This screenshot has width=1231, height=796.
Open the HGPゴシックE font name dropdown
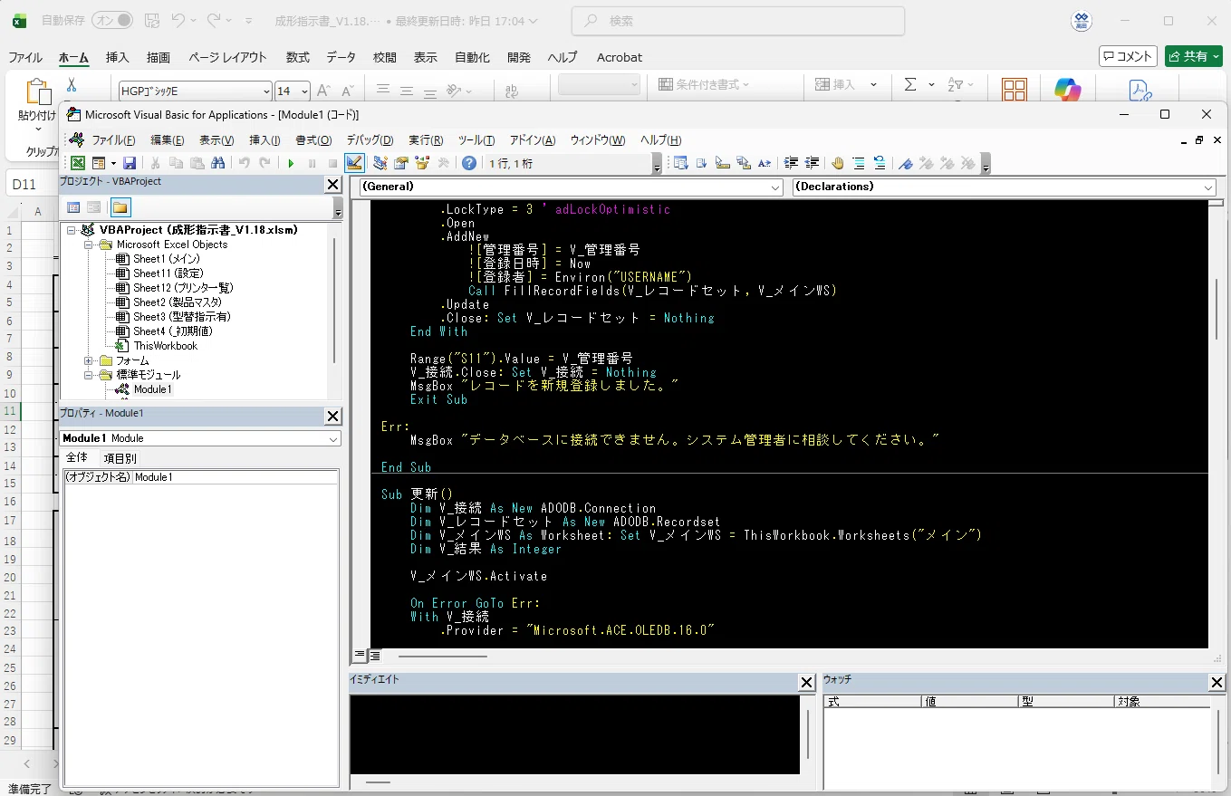[265, 91]
